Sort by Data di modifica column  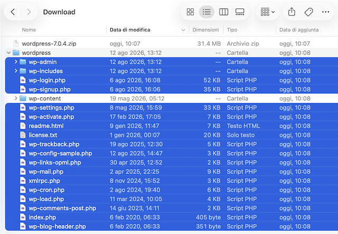pyautogui.click(x=130, y=30)
